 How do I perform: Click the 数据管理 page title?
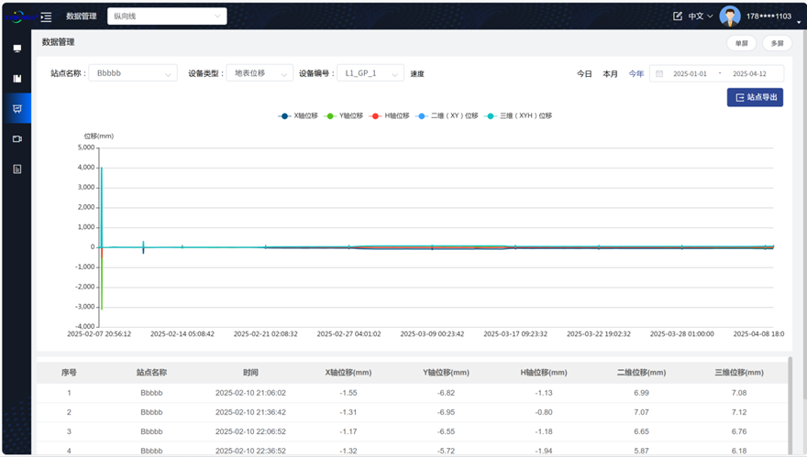click(x=58, y=42)
